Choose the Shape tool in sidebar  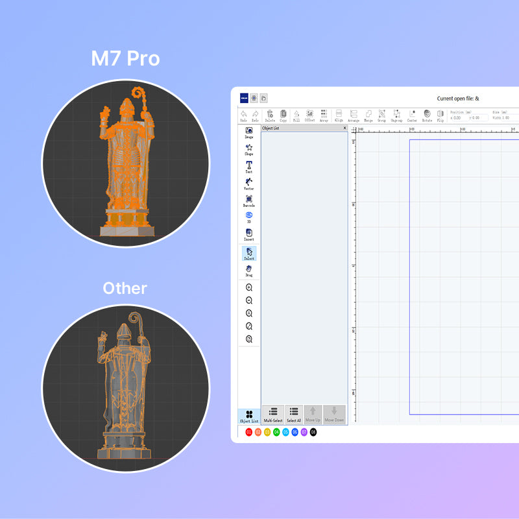coord(249,149)
